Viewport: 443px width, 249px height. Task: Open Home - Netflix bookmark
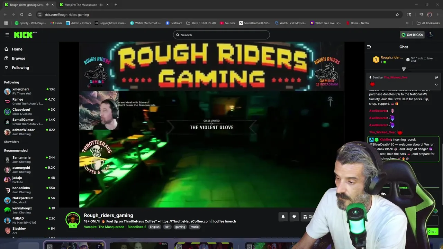(x=358, y=23)
